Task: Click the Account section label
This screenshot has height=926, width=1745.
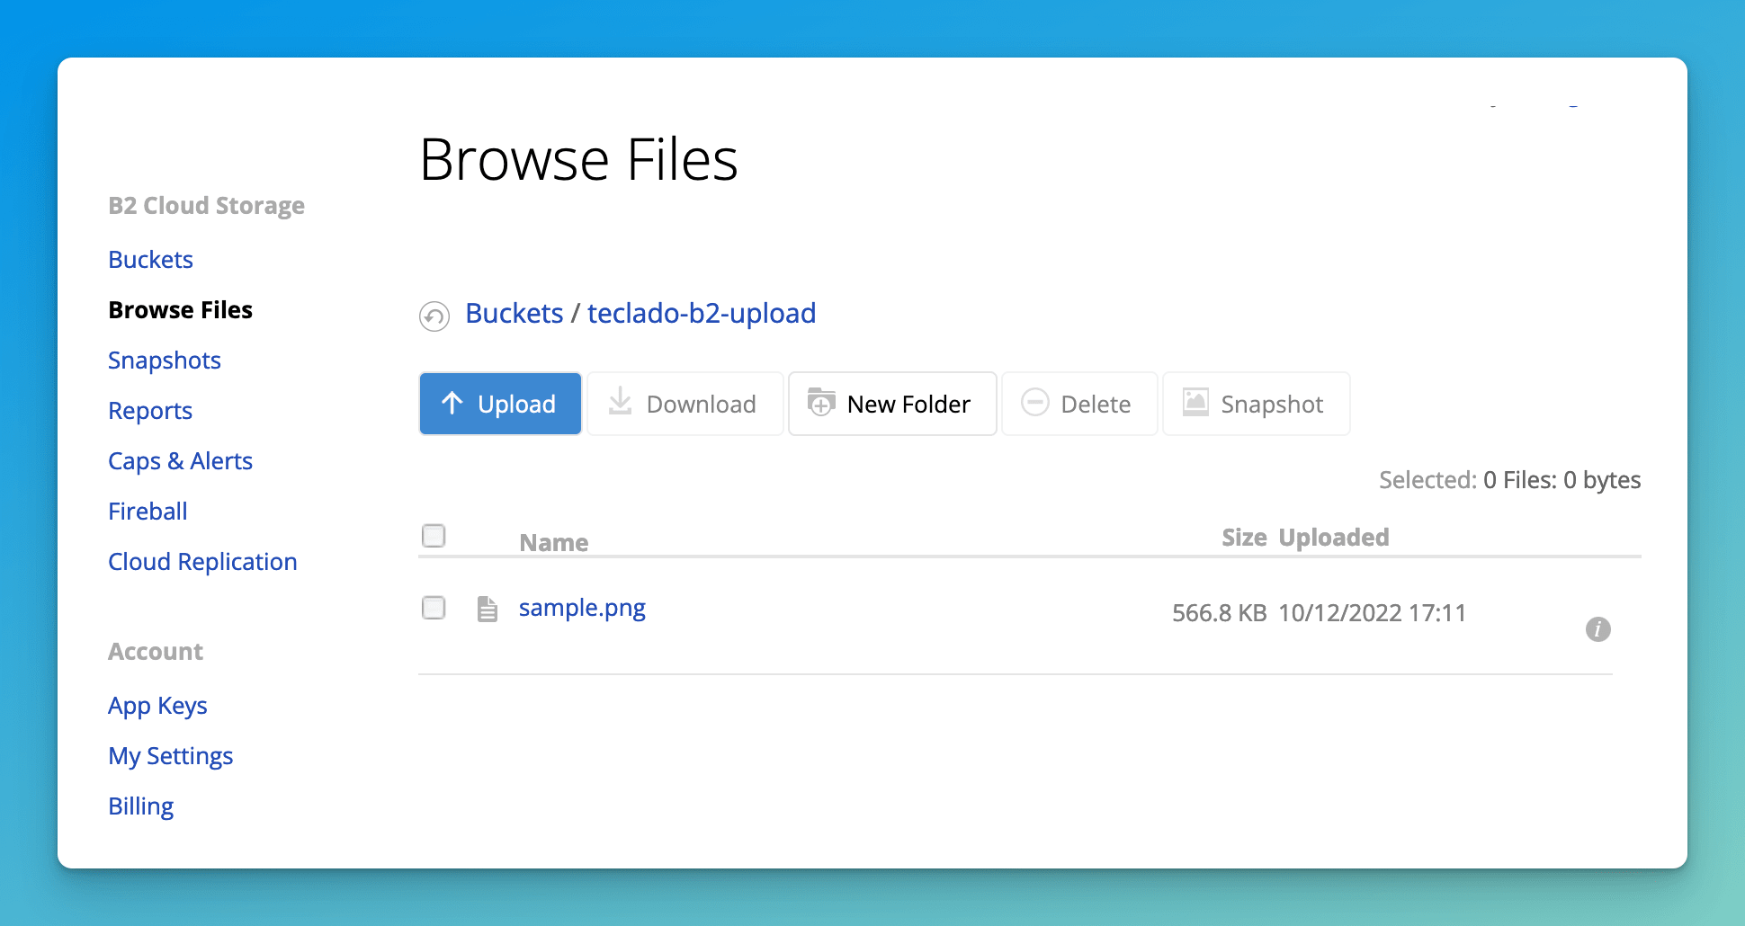Action: click(x=156, y=652)
